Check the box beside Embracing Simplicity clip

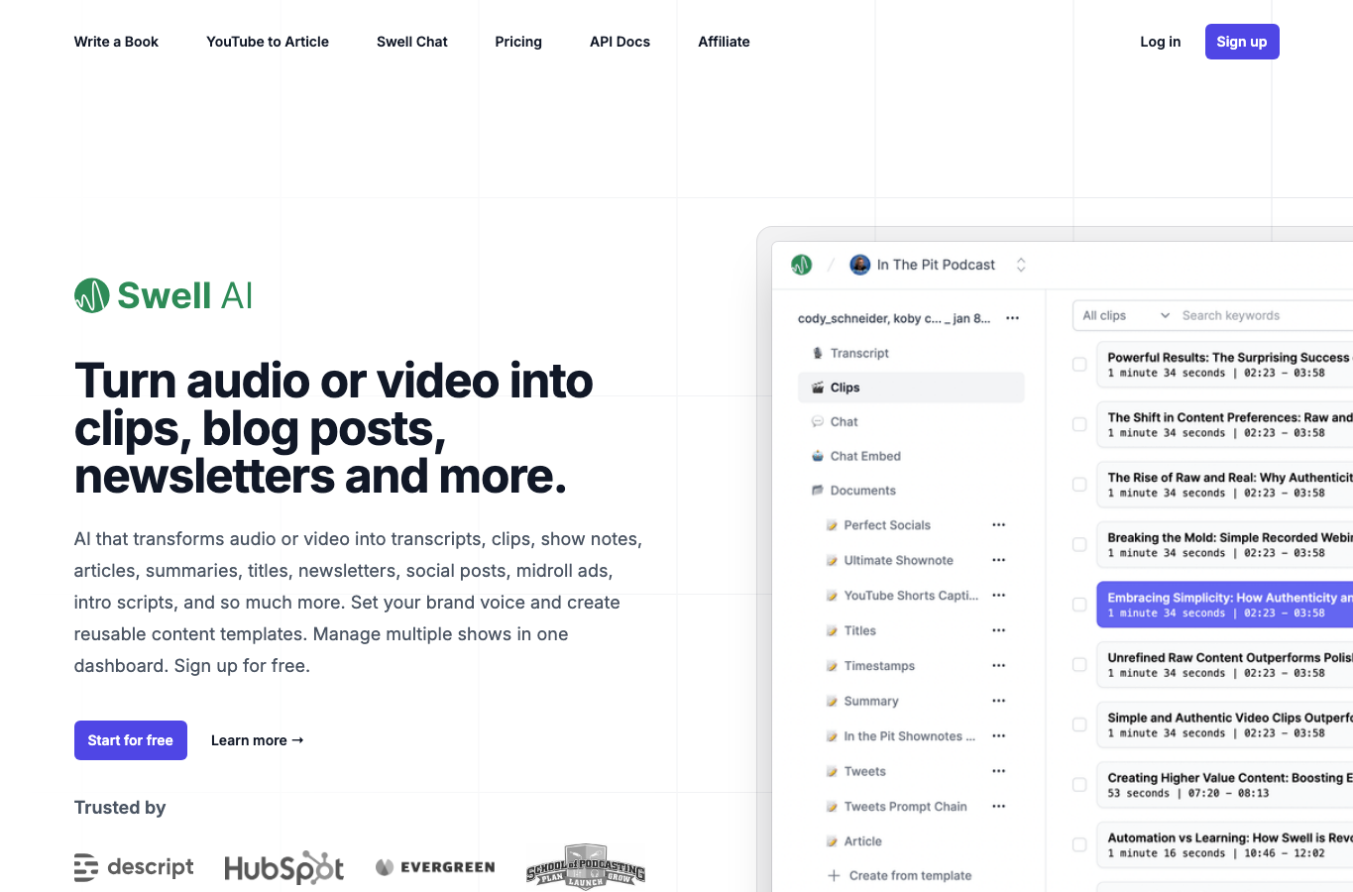point(1079,605)
